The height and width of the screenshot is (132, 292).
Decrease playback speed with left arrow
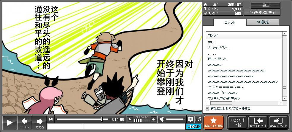pyautogui.click(x=130, y=119)
